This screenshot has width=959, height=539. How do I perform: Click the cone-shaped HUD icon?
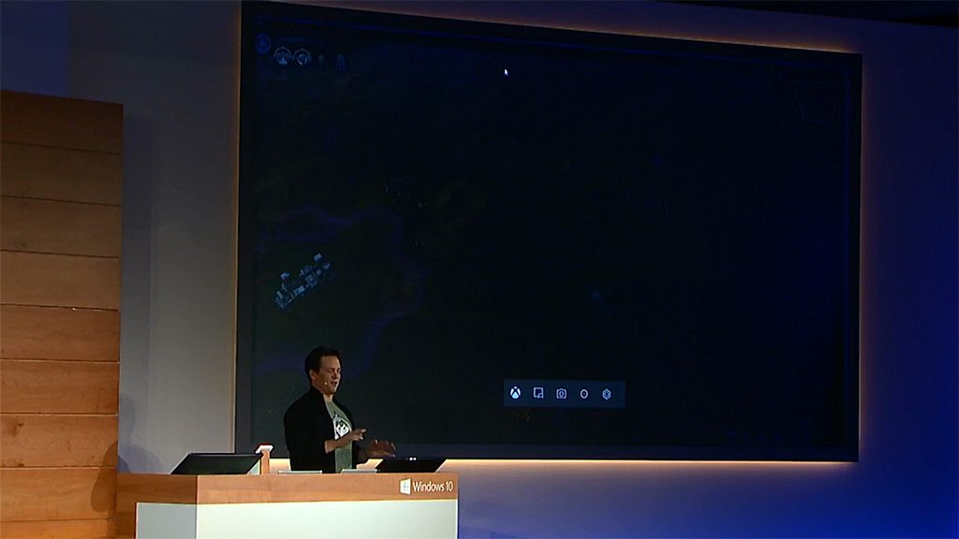point(340,62)
